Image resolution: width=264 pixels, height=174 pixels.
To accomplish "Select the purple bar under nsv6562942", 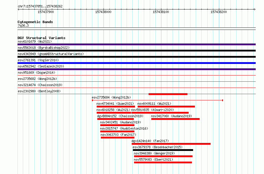I will 136,69.
